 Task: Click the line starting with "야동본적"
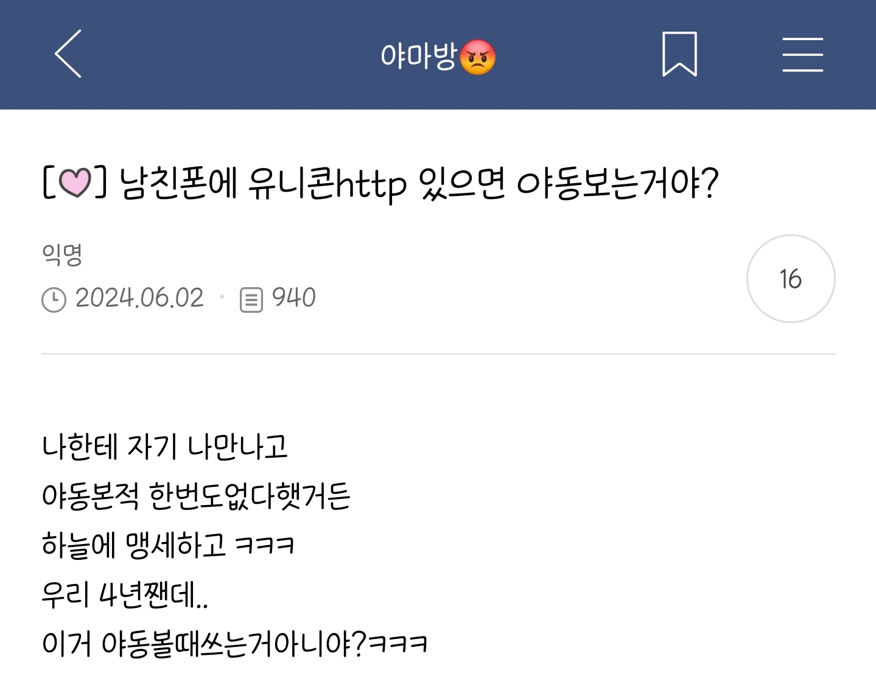196,495
